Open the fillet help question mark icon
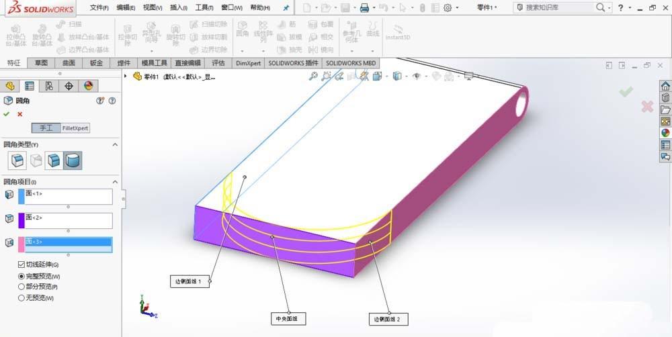 112,101
